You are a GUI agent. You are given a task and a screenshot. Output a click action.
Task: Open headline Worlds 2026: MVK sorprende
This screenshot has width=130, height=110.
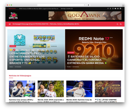[x=51, y=101]
